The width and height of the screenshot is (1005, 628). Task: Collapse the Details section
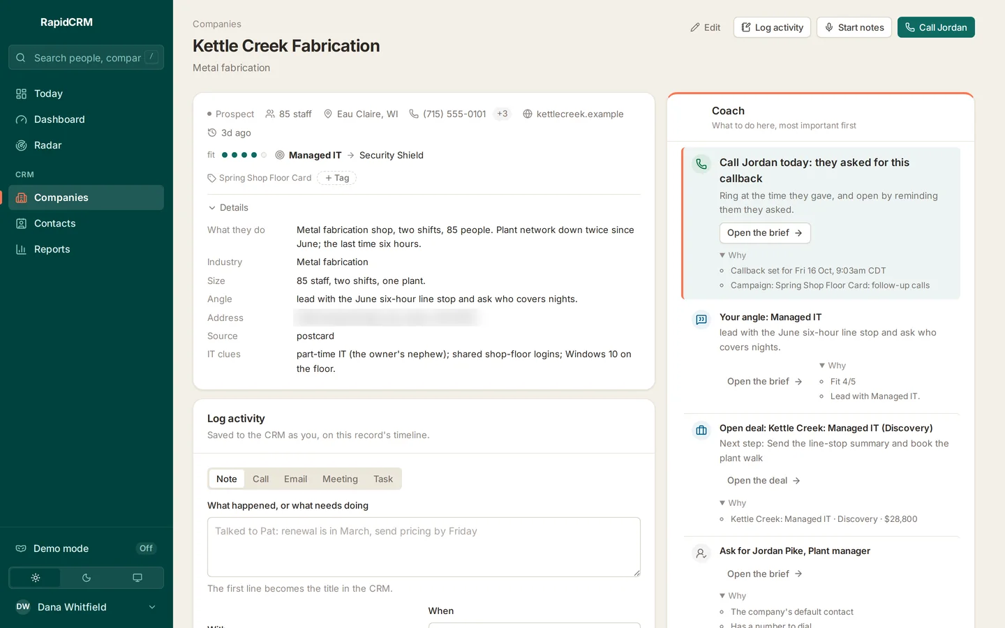pyautogui.click(x=228, y=207)
